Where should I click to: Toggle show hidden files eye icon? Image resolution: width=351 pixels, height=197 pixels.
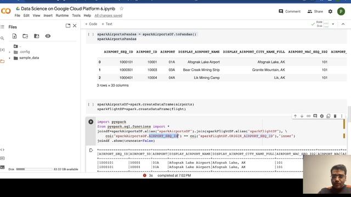pyautogui.click(x=48, y=36)
